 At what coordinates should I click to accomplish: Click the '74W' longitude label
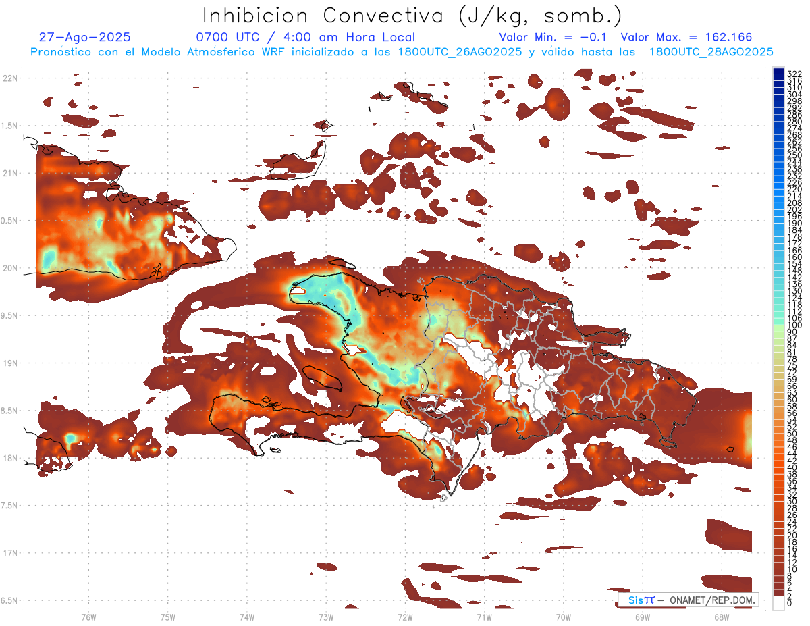point(247,617)
